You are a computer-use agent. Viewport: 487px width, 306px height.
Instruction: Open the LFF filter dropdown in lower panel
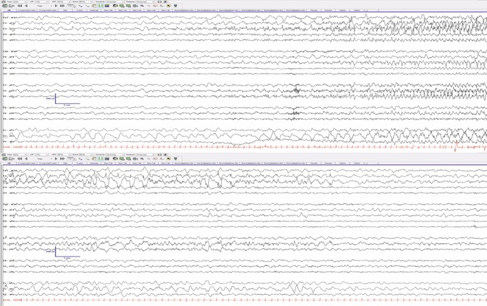tap(42, 155)
